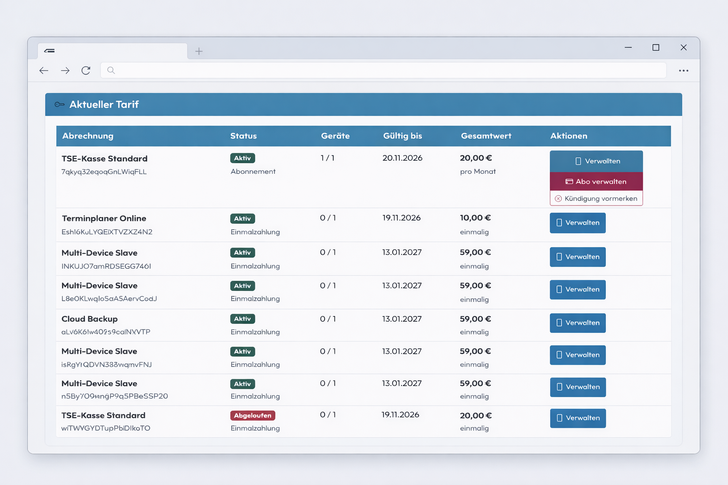This screenshot has width=728, height=485.
Task: Click the Gesamtwert column header
Action: pyautogui.click(x=486, y=136)
